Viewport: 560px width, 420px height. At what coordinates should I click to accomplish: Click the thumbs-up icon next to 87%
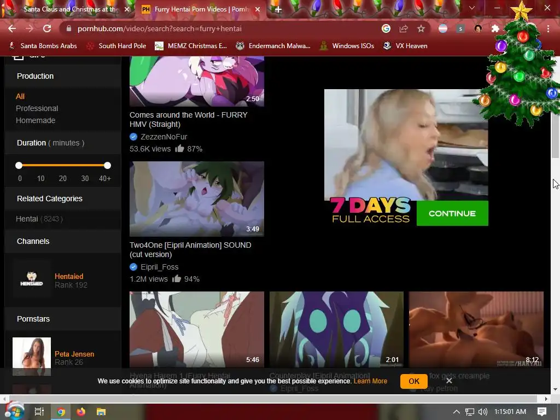tap(179, 148)
